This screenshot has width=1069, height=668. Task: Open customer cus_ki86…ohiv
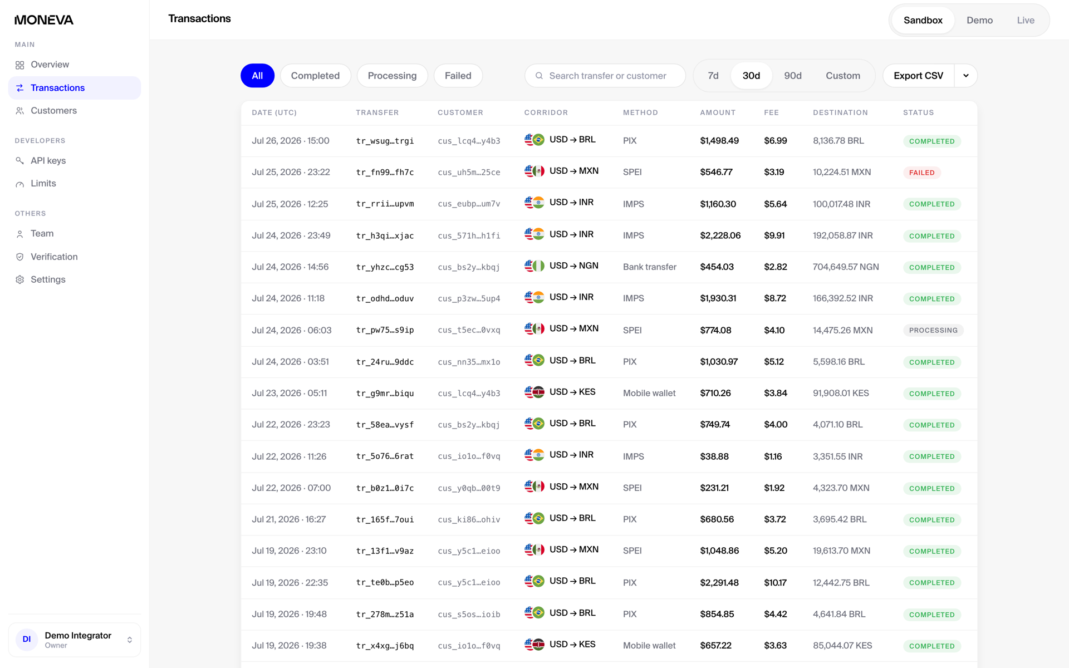coord(469,520)
